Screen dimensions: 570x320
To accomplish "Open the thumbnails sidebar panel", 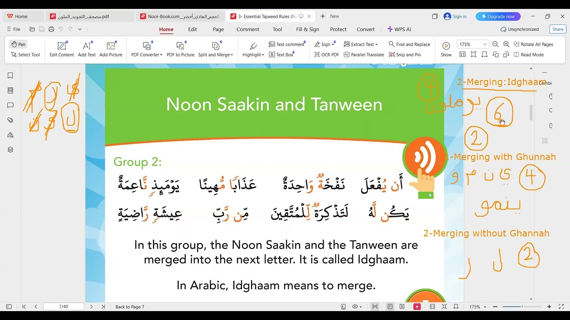I will [x=10, y=90].
